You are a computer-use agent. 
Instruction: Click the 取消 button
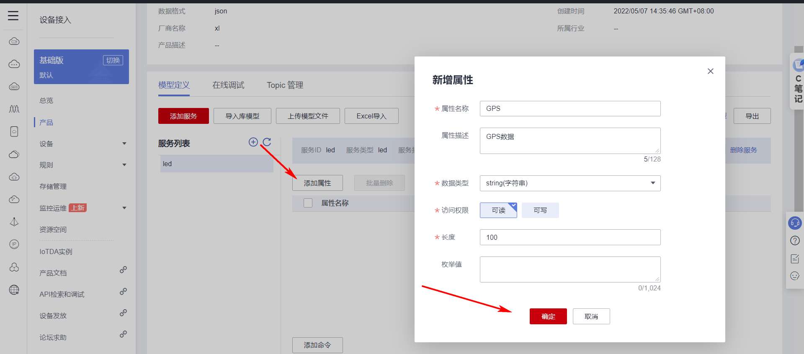(591, 316)
